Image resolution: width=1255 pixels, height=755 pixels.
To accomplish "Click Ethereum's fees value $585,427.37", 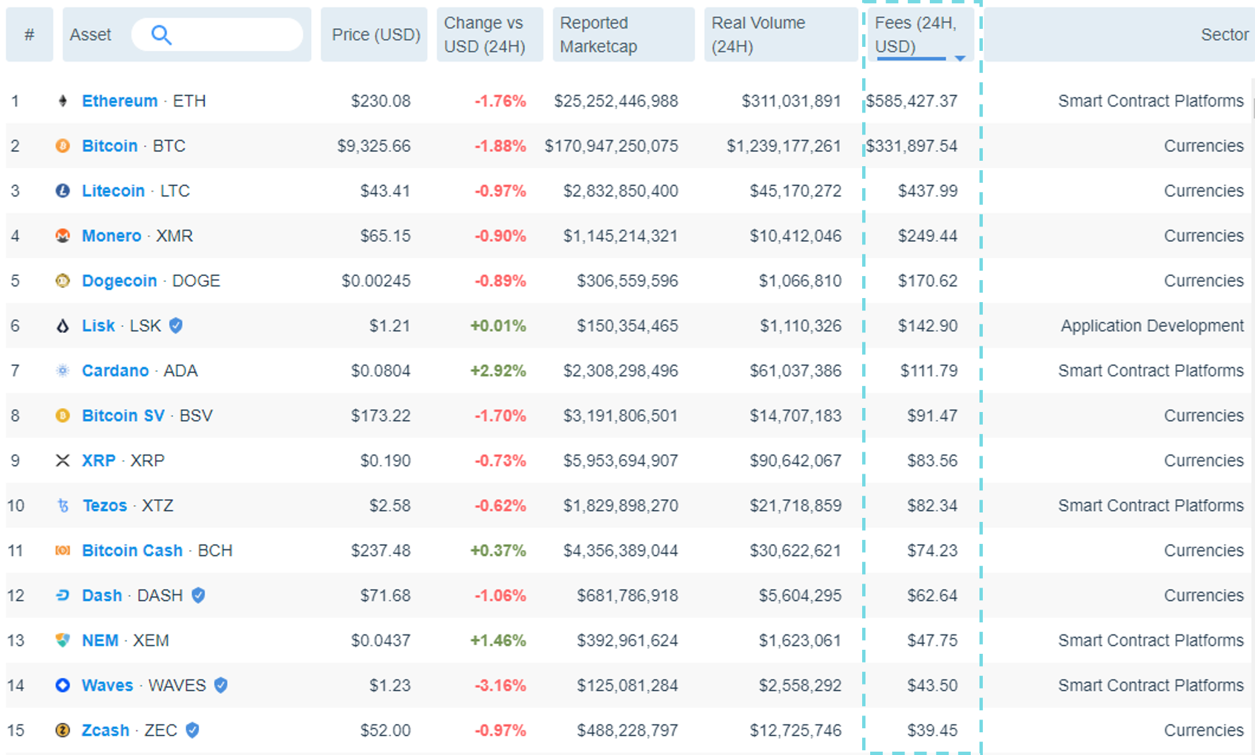I will click(x=912, y=101).
